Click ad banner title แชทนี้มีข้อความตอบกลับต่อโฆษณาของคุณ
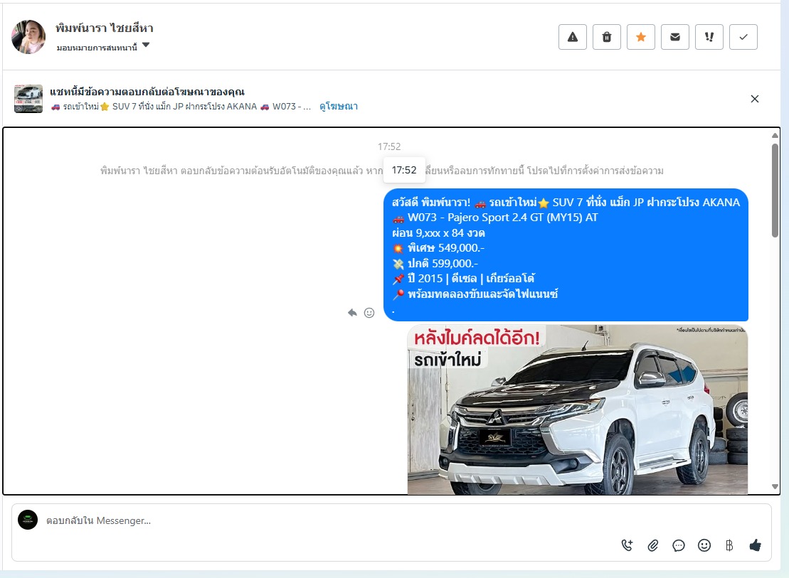Image resolution: width=789 pixels, height=578 pixels. [x=147, y=92]
